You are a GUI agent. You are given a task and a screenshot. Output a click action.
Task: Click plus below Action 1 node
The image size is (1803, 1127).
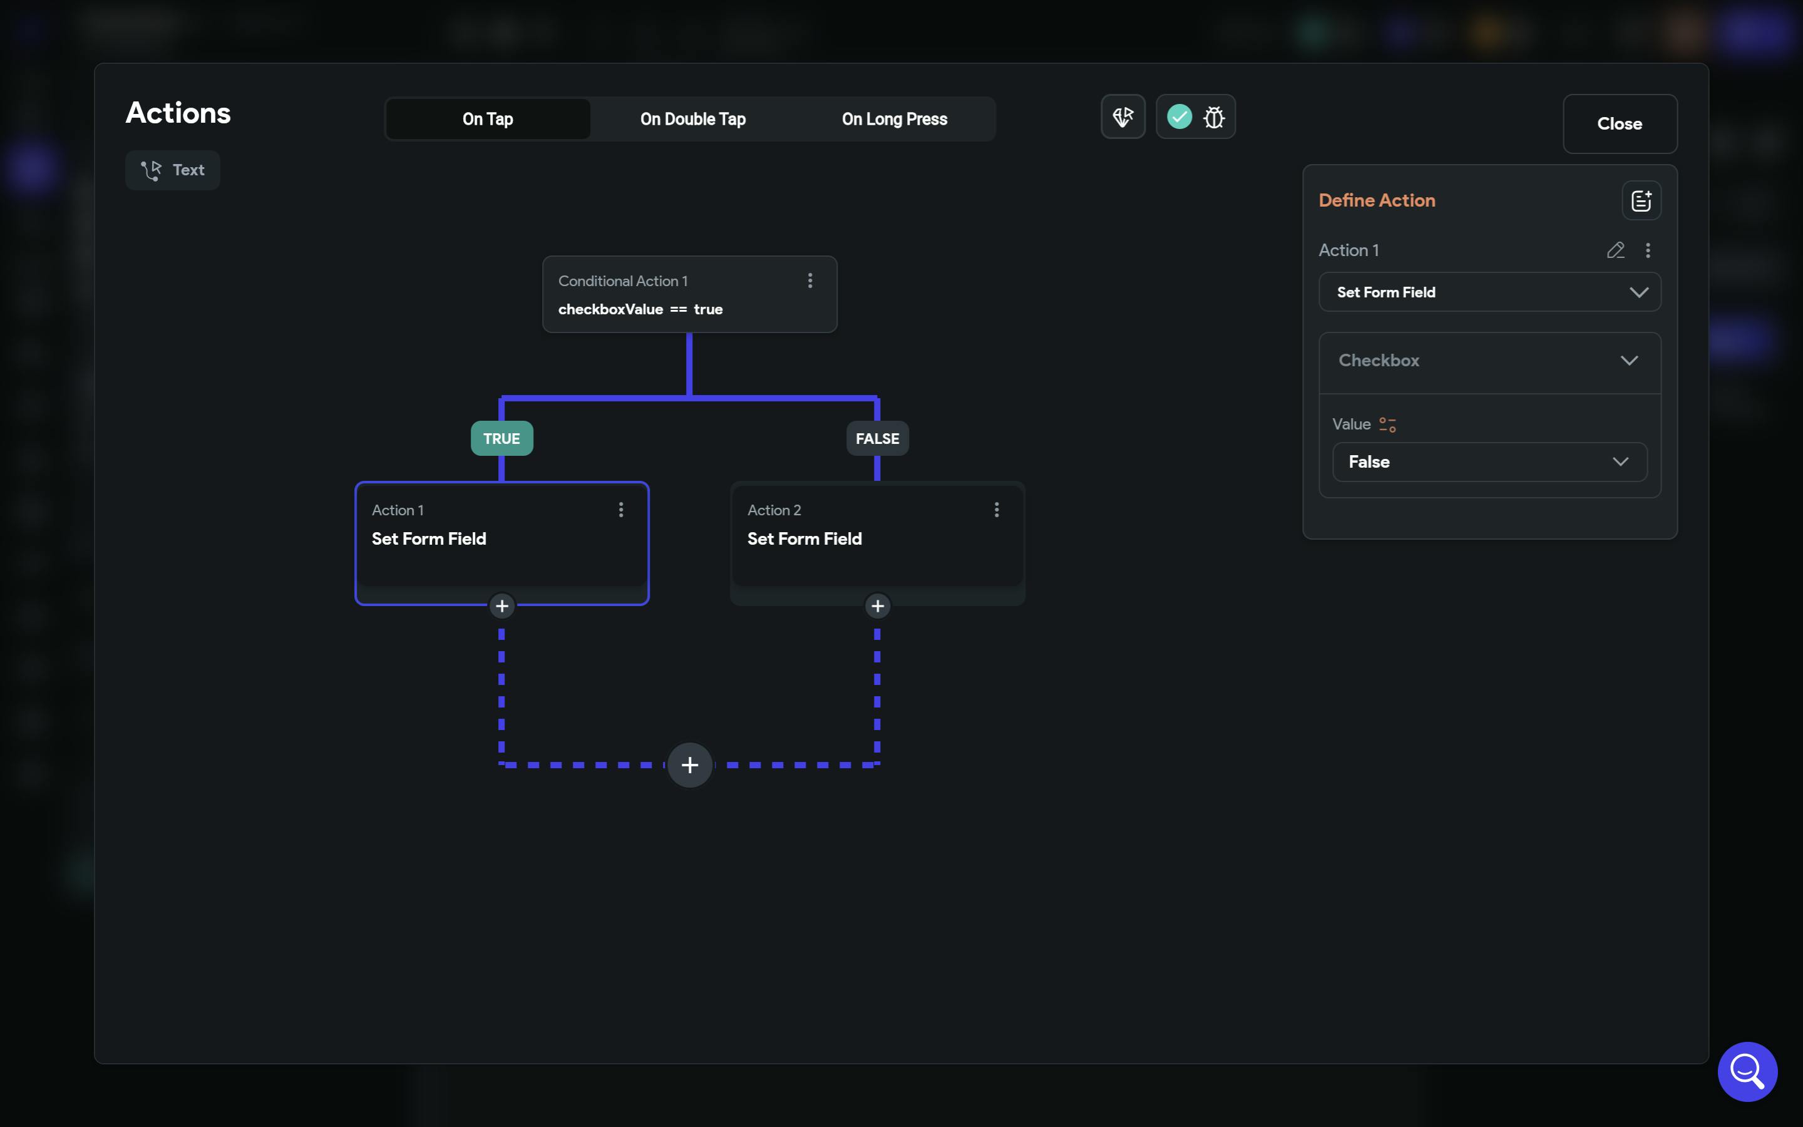click(502, 606)
